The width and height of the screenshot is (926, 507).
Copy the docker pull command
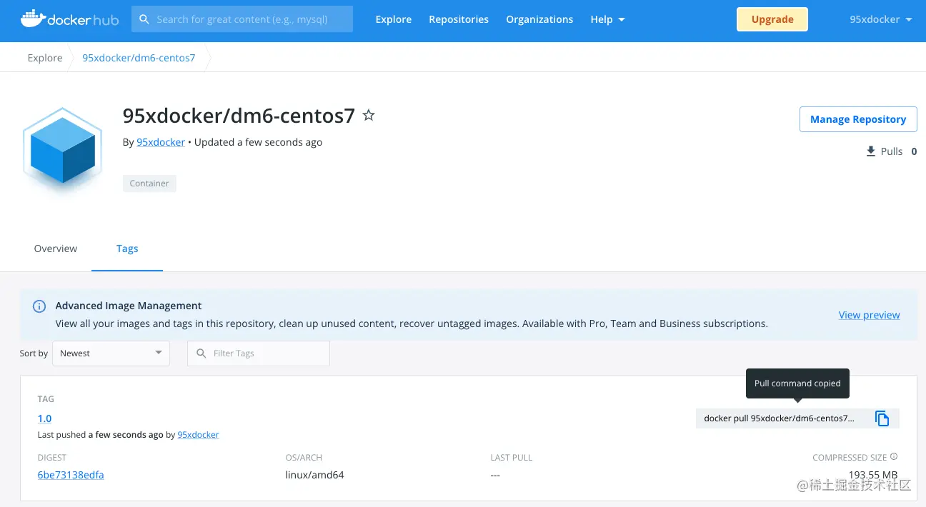tap(882, 418)
